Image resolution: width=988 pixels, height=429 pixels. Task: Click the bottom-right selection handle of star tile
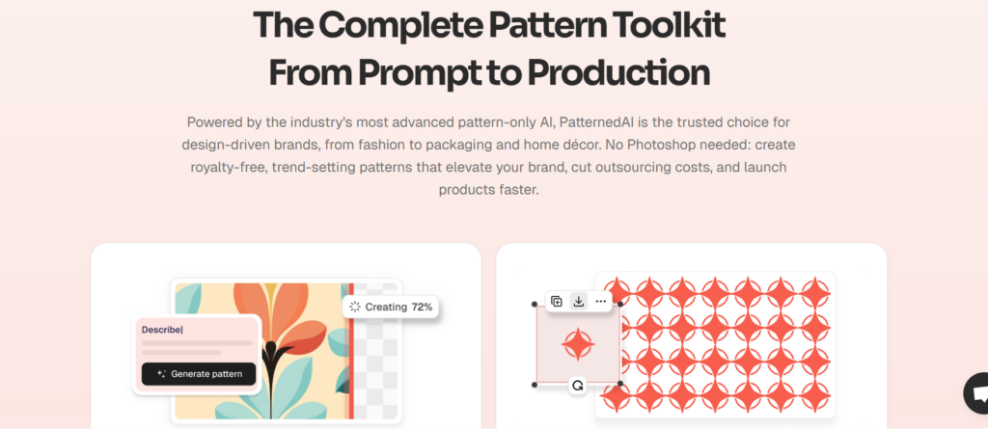[620, 384]
